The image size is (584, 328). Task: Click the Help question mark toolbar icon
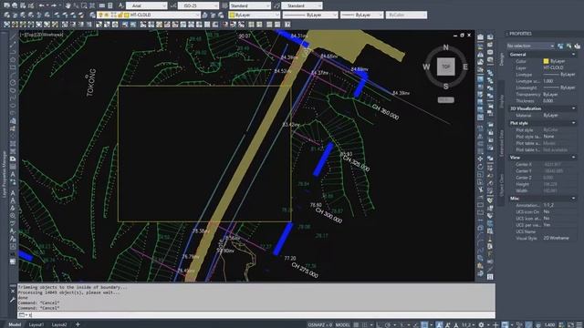click(x=287, y=25)
